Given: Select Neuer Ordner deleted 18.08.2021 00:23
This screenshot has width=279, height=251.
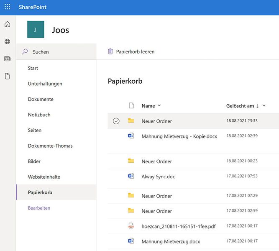Looking at the screenshot, I should pyautogui.click(x=157, y=161).
